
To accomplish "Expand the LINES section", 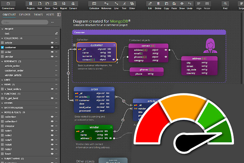I will tap(2, 80).
